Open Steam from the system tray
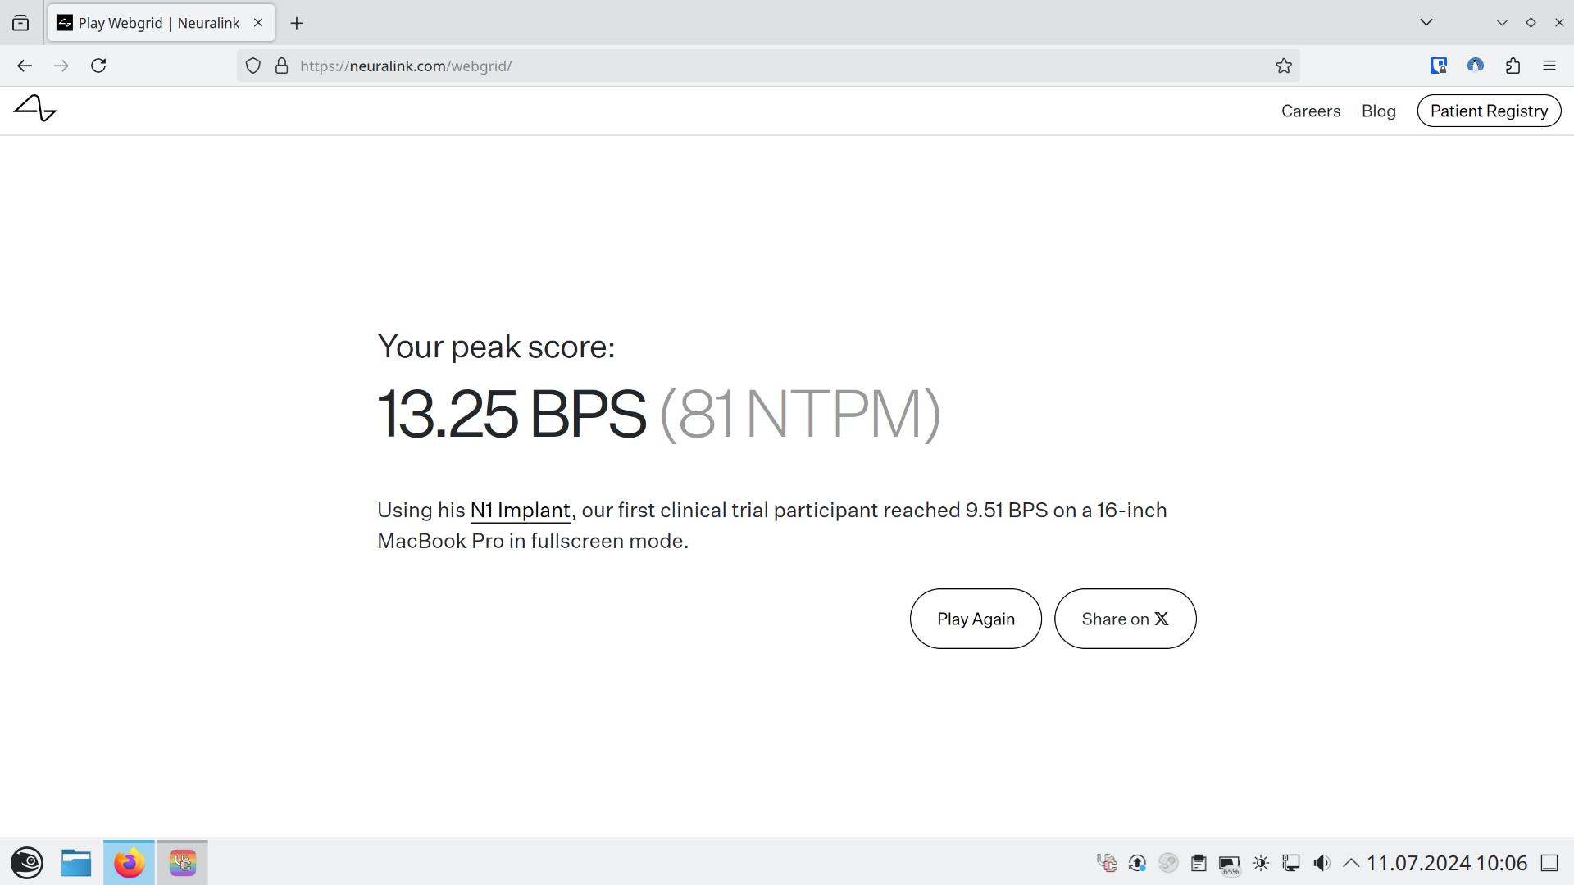Image resolution: width=1574 pixels, height=885 pixels. (1168, 863)
